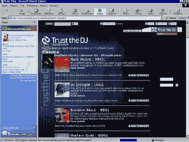Expand the Ссылки (Links) toolbar chevron
The height and width of the screenshot is (142, 189).
coord(188,18)
